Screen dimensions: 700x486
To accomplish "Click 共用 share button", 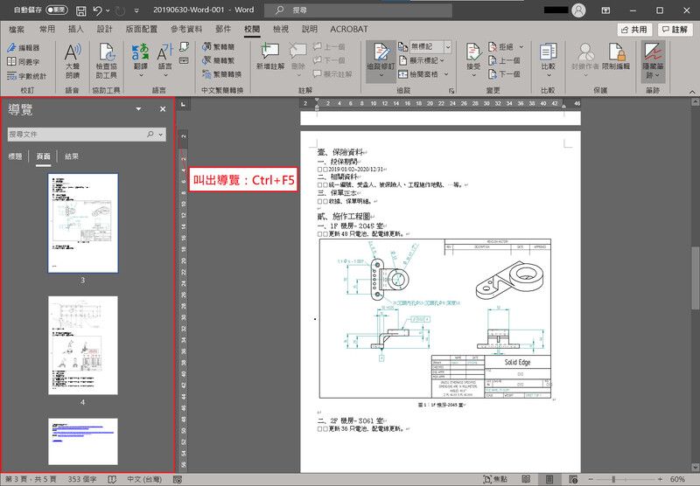I will 634,30.
